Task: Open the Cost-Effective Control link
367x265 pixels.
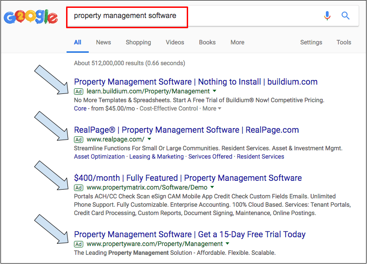Action: [x=169, y=108]
